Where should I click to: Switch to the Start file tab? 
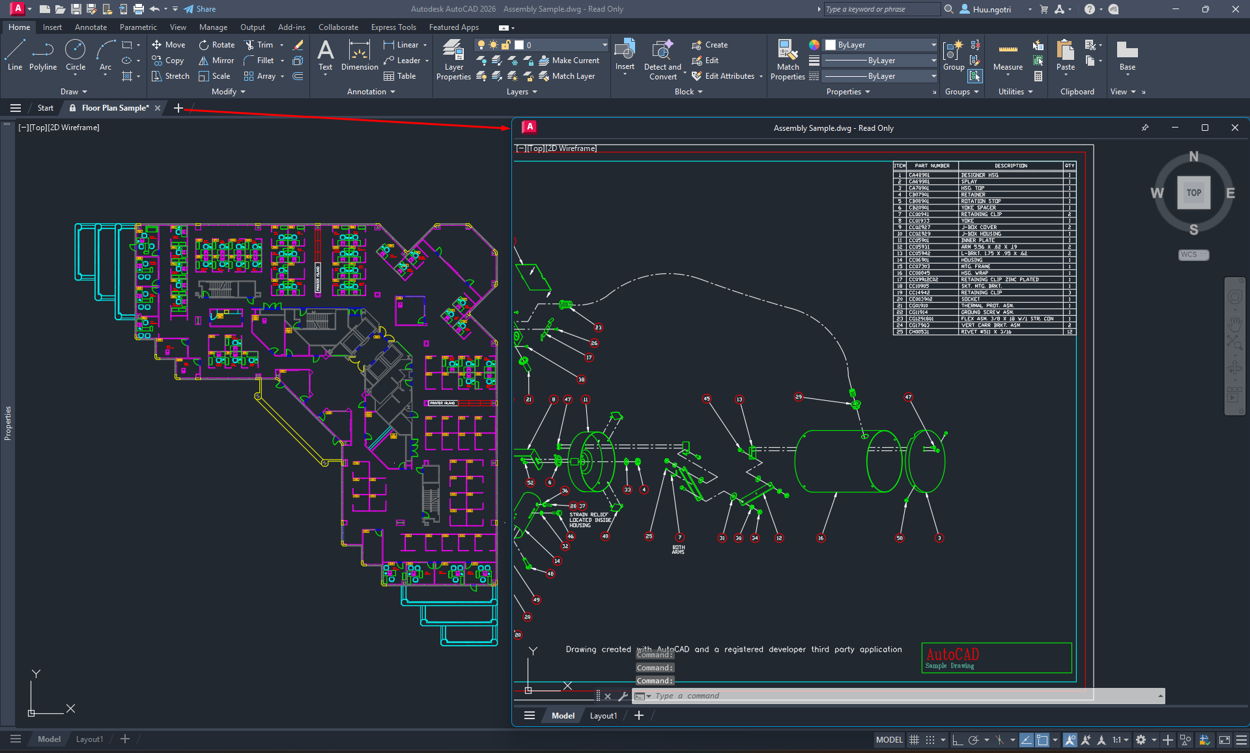pos(45,108)
